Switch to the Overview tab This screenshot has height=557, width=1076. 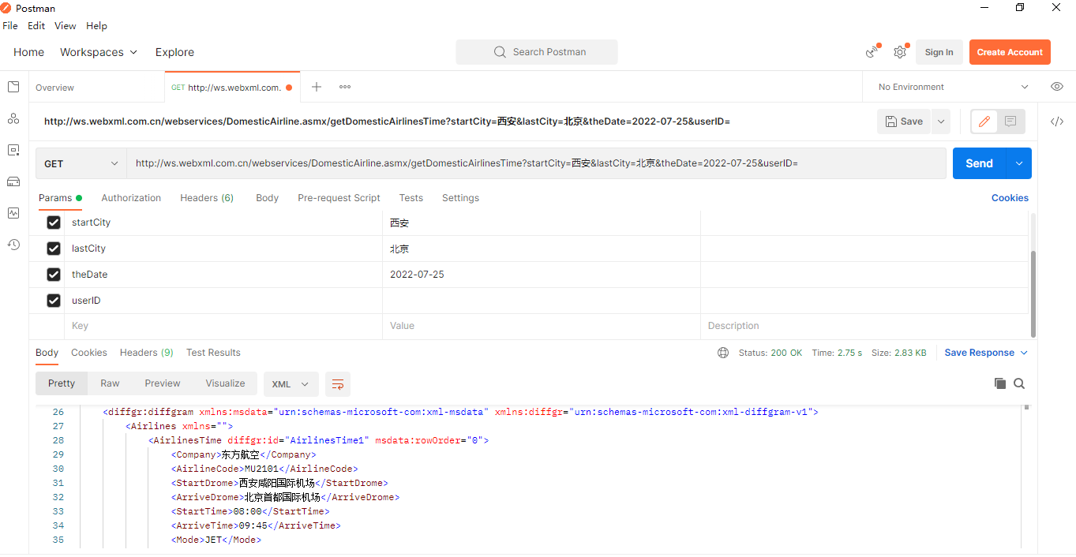(x=55, y=88)
